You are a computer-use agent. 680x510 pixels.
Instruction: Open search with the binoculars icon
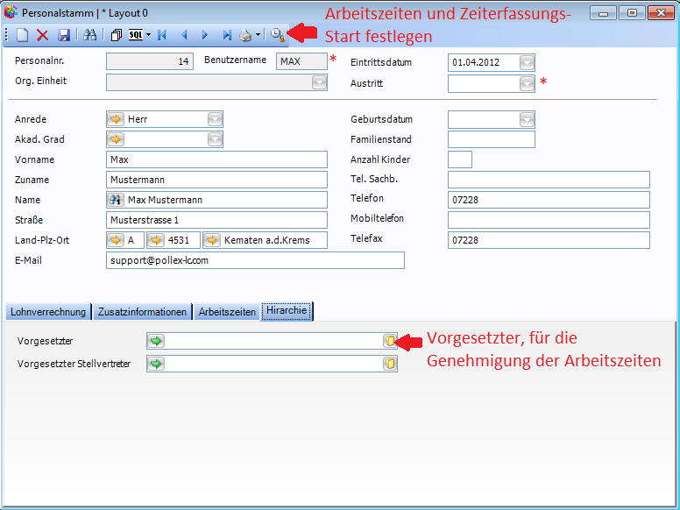90,35
